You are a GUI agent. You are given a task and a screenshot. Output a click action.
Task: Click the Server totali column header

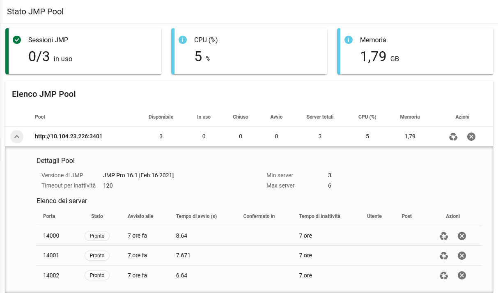pyautogui.click(x=320, y=117)
